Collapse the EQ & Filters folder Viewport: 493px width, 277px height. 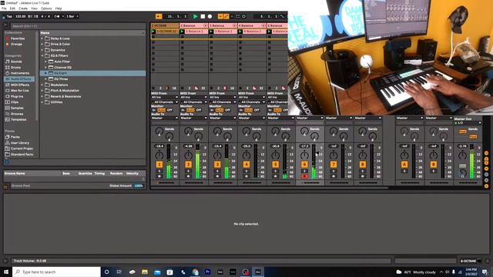click(x=42, y=55)
